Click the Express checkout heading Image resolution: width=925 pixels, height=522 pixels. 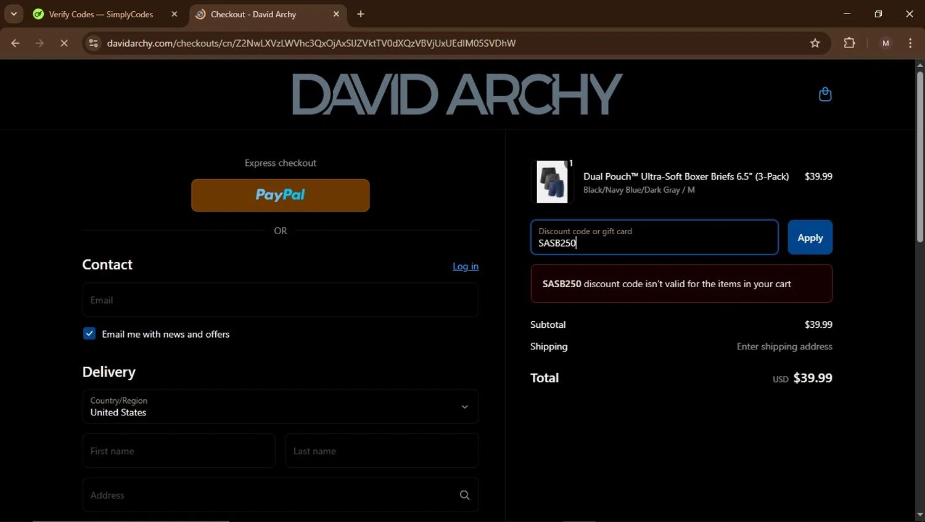(x=281, y=163)
